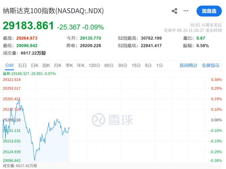The image size is (226, 169).
Task: Click the 成交量: 6617.42万股 label below the chart
Action: [x=20, y=166]
